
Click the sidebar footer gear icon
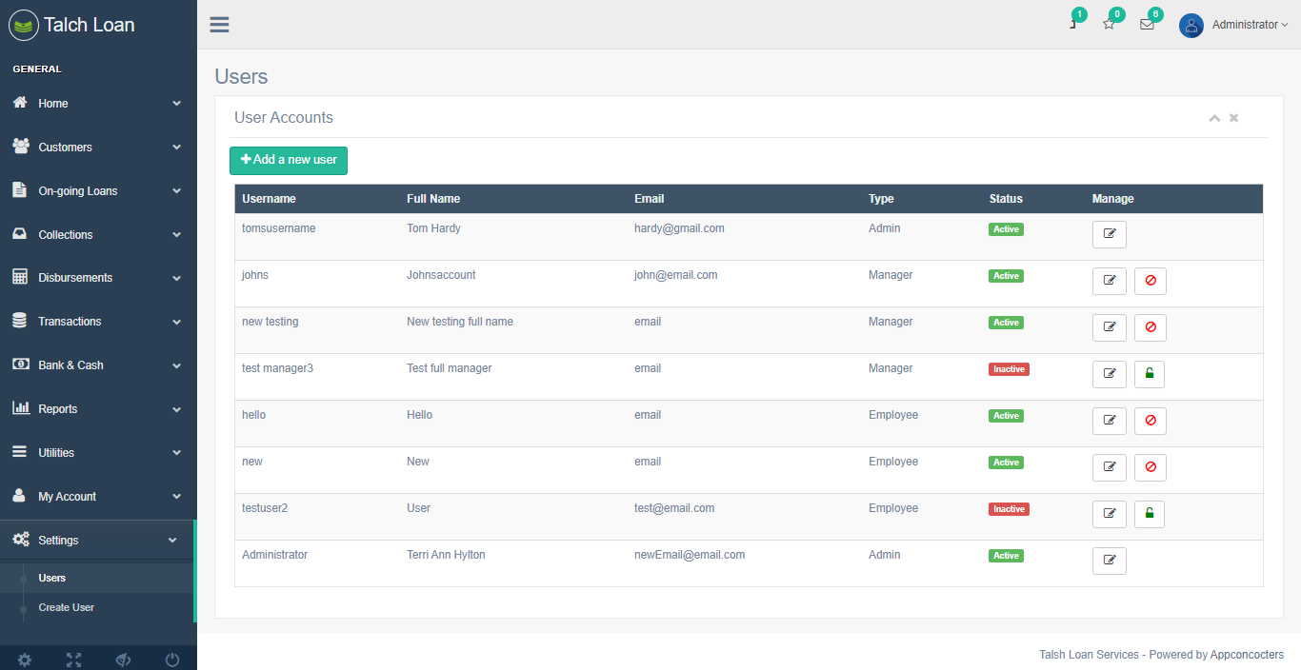click(25, 660)
